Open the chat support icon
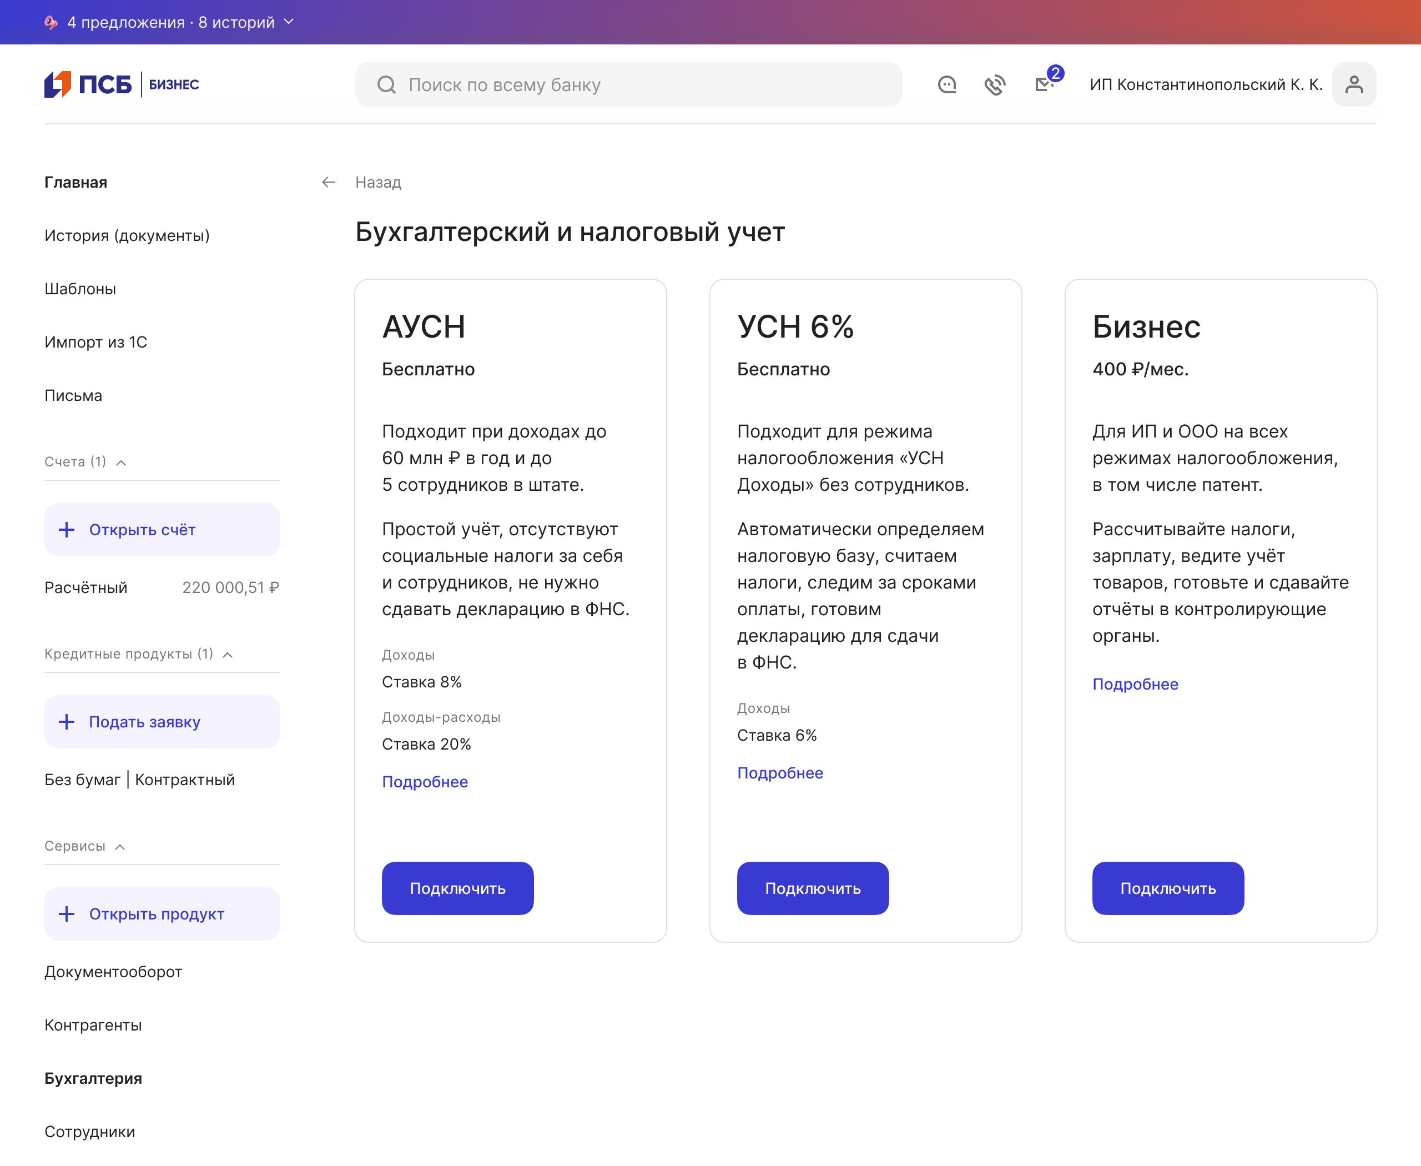The image size is (1421, 1166). coord(946,84)
